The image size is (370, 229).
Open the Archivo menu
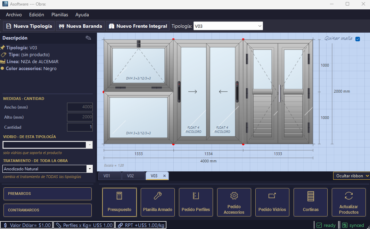(x=14, y=15)
